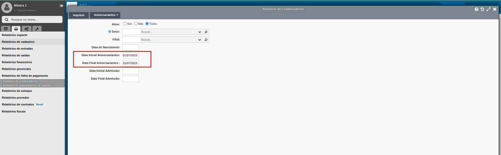Image resolution: width=501 pixels, height=155 pixels.
Task: Click the Data de Nascimento field
Action: [x=131, y=47]
